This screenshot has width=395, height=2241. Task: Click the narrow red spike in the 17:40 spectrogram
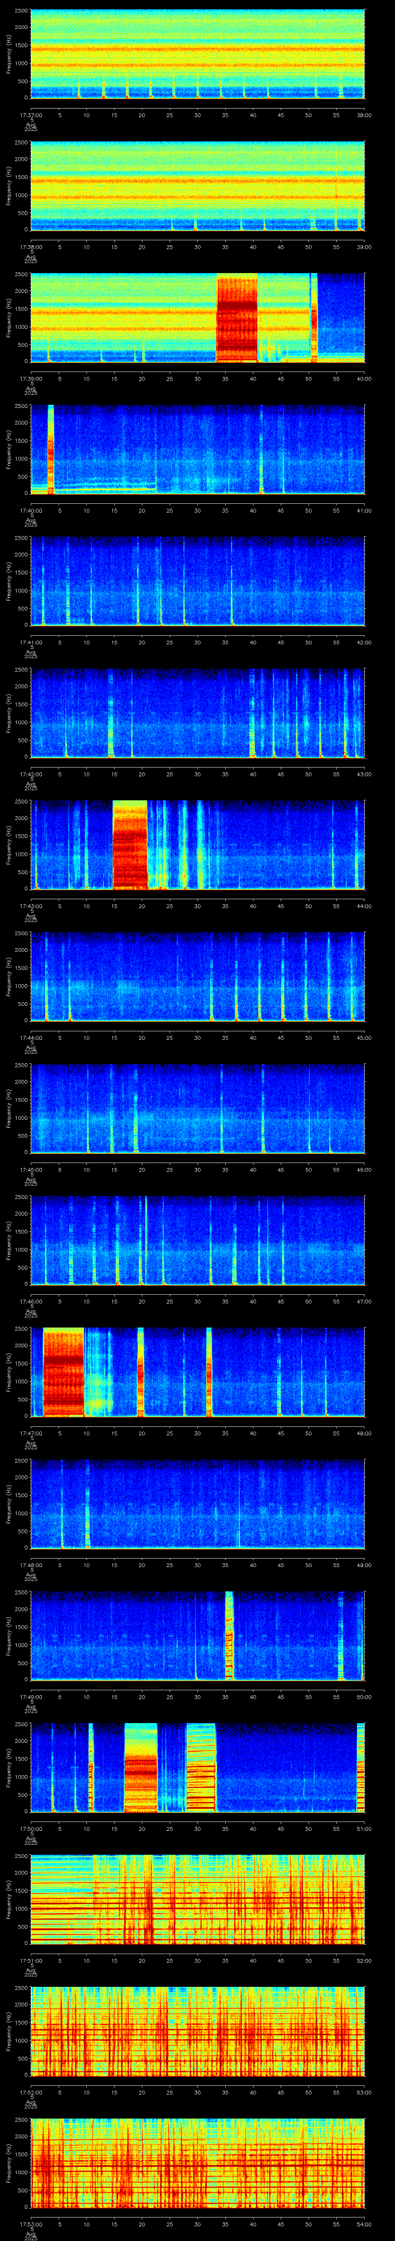51,449
